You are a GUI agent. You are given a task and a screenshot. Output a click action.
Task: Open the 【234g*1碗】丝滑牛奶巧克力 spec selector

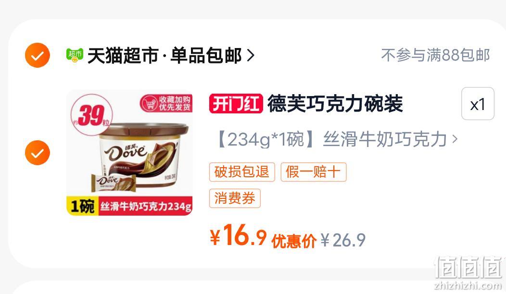tap(336, 139)
